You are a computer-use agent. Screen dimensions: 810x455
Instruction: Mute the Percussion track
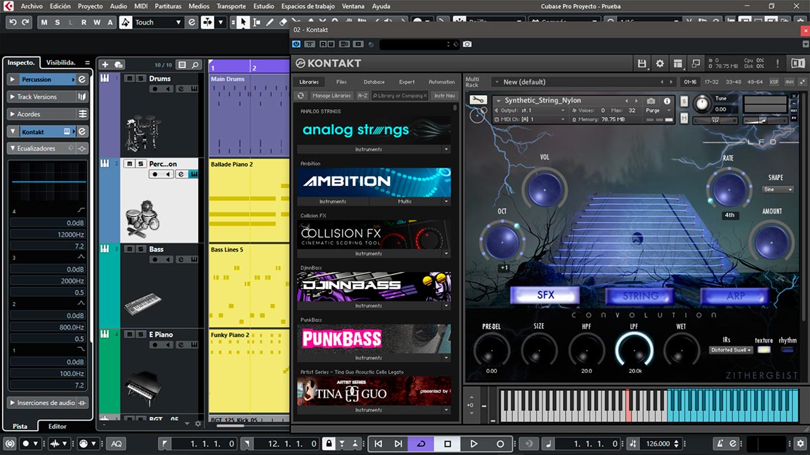click(130, 164)
